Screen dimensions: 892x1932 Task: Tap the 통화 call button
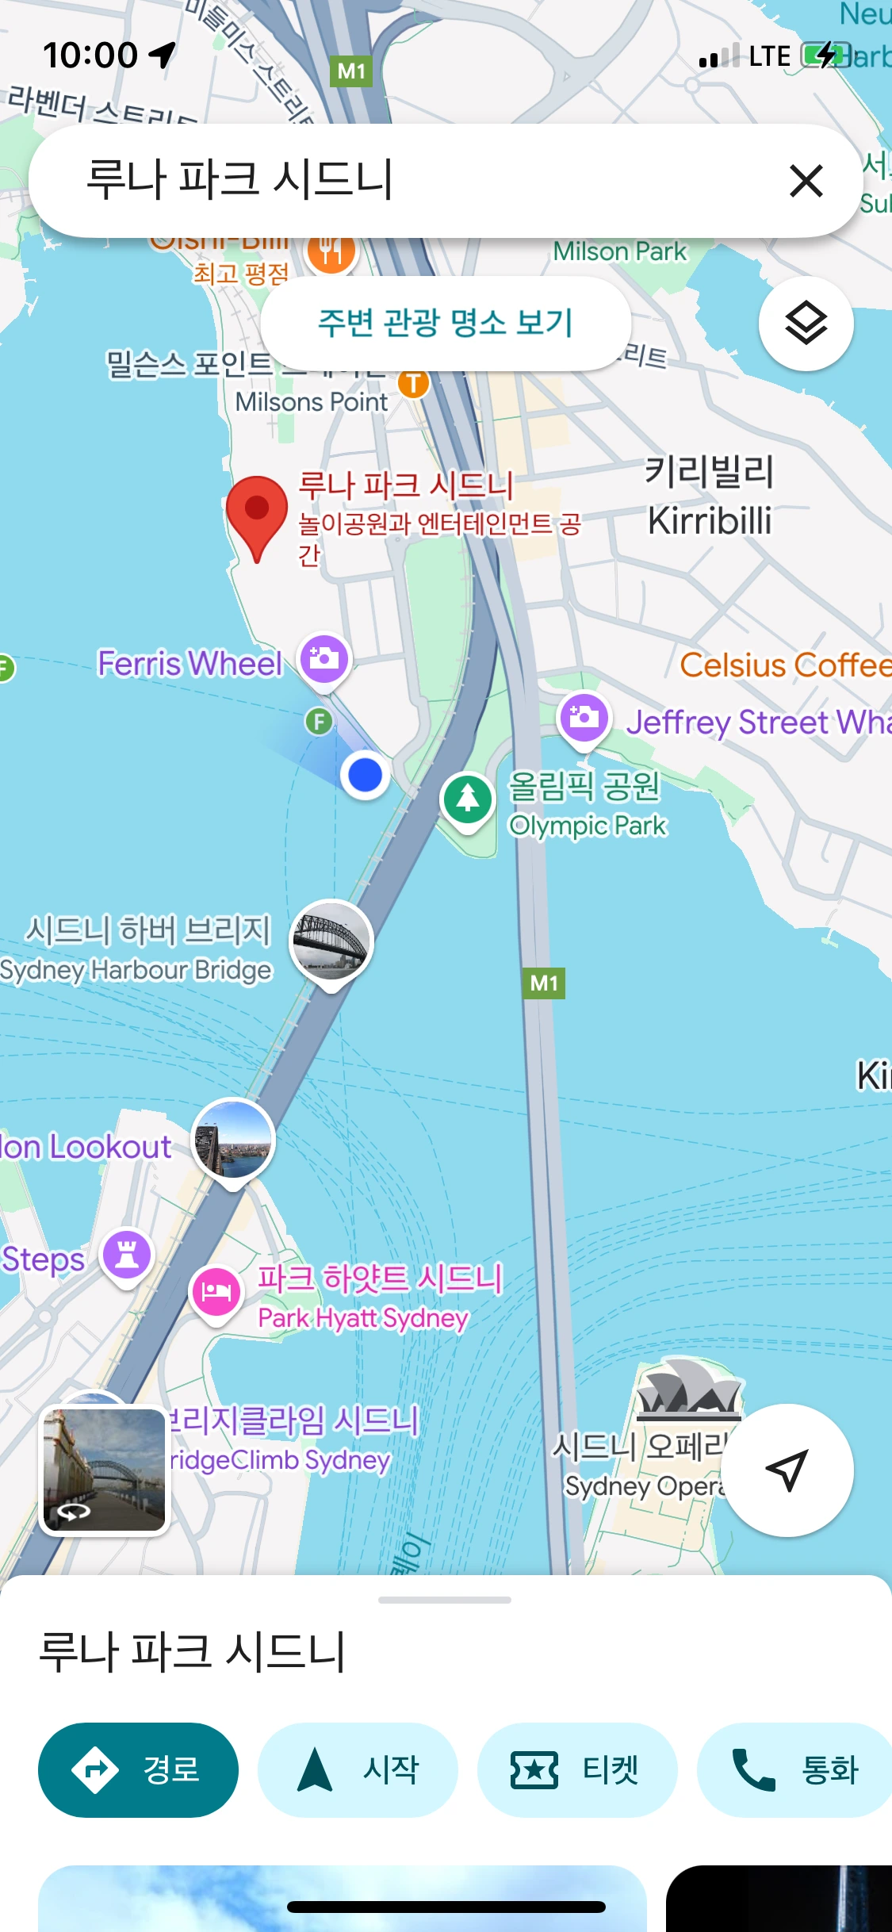[x=794, y=1769]
